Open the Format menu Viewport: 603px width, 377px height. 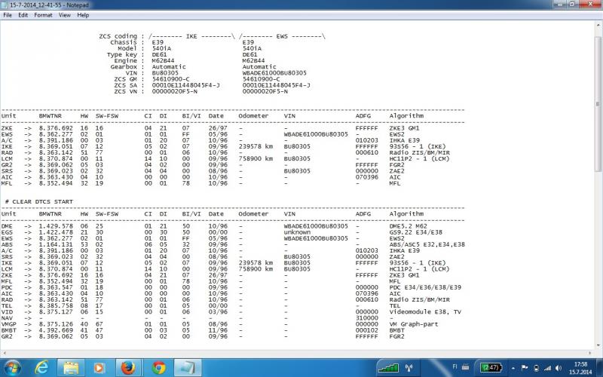(43, 15)
